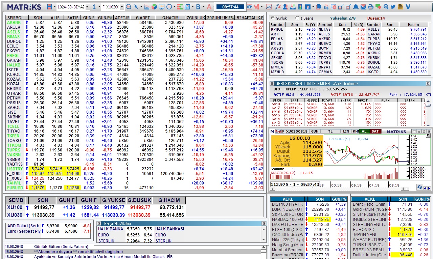Open the magnifier chart search tool

[128, 7]
